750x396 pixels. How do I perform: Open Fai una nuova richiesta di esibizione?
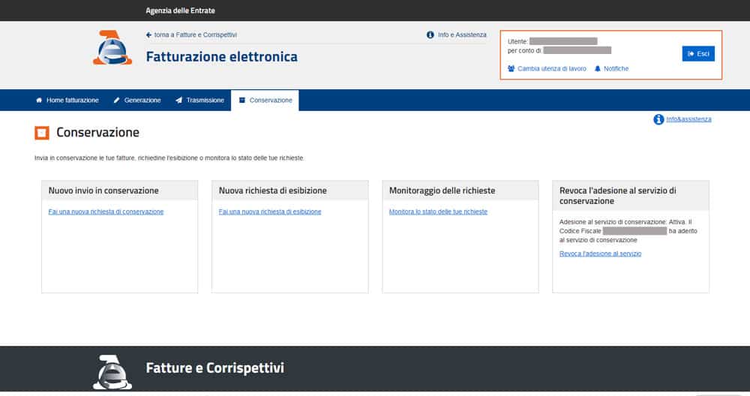pyautogui.click(x=270, y=211)
